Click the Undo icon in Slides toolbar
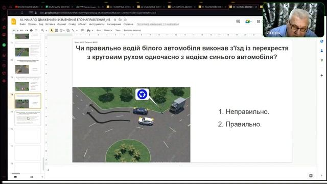327x184 pixels. [21, 30]
